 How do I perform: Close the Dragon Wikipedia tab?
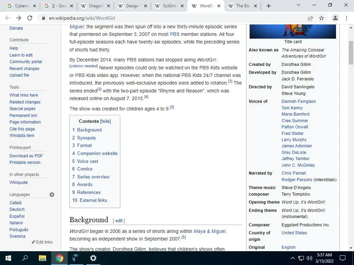point(109,6)
